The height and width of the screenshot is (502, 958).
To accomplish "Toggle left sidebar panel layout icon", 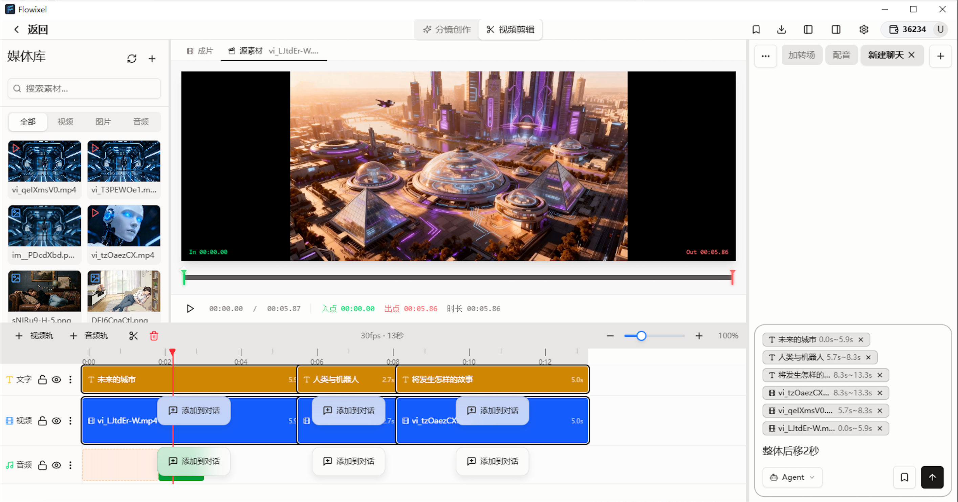I will point(808,29).
